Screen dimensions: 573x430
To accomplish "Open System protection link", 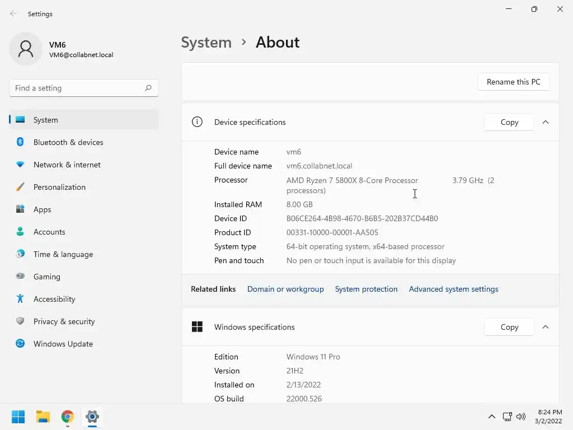I will [366, 289].
